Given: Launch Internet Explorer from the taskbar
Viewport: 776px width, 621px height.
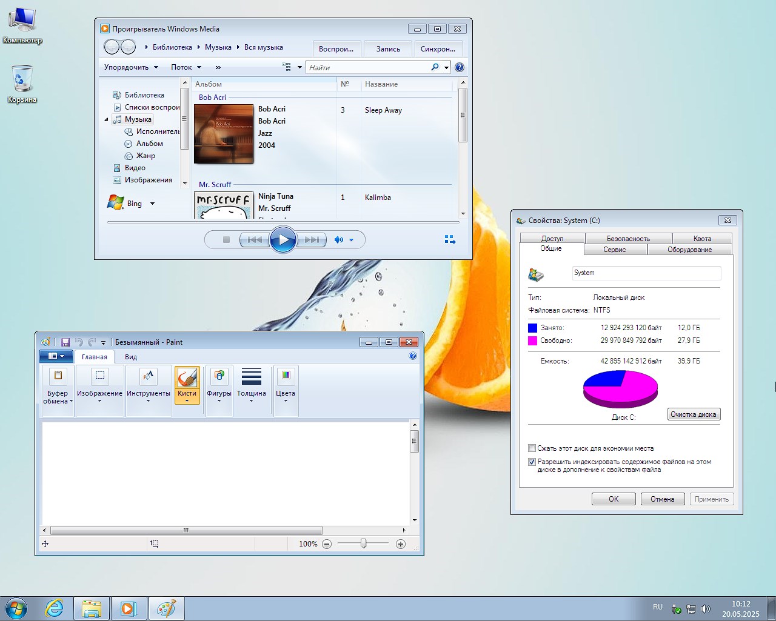Looking at the screenshot, I should tap(55, 608).
